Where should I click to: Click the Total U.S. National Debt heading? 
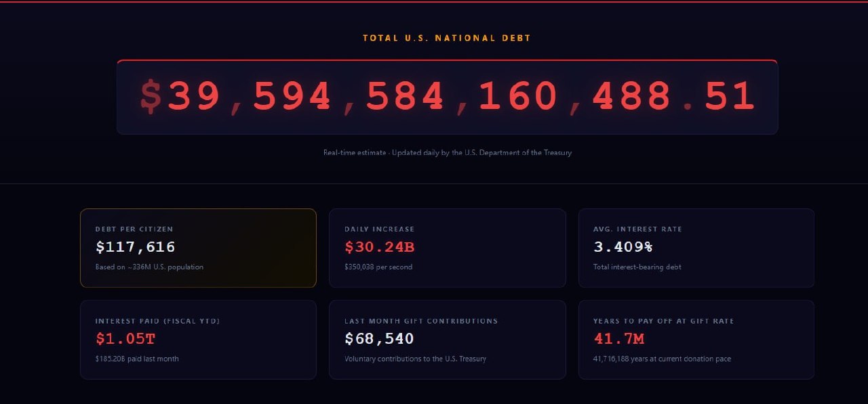point(447,38)
